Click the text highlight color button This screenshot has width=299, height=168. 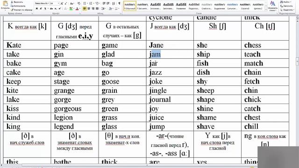tap(71, 8)
